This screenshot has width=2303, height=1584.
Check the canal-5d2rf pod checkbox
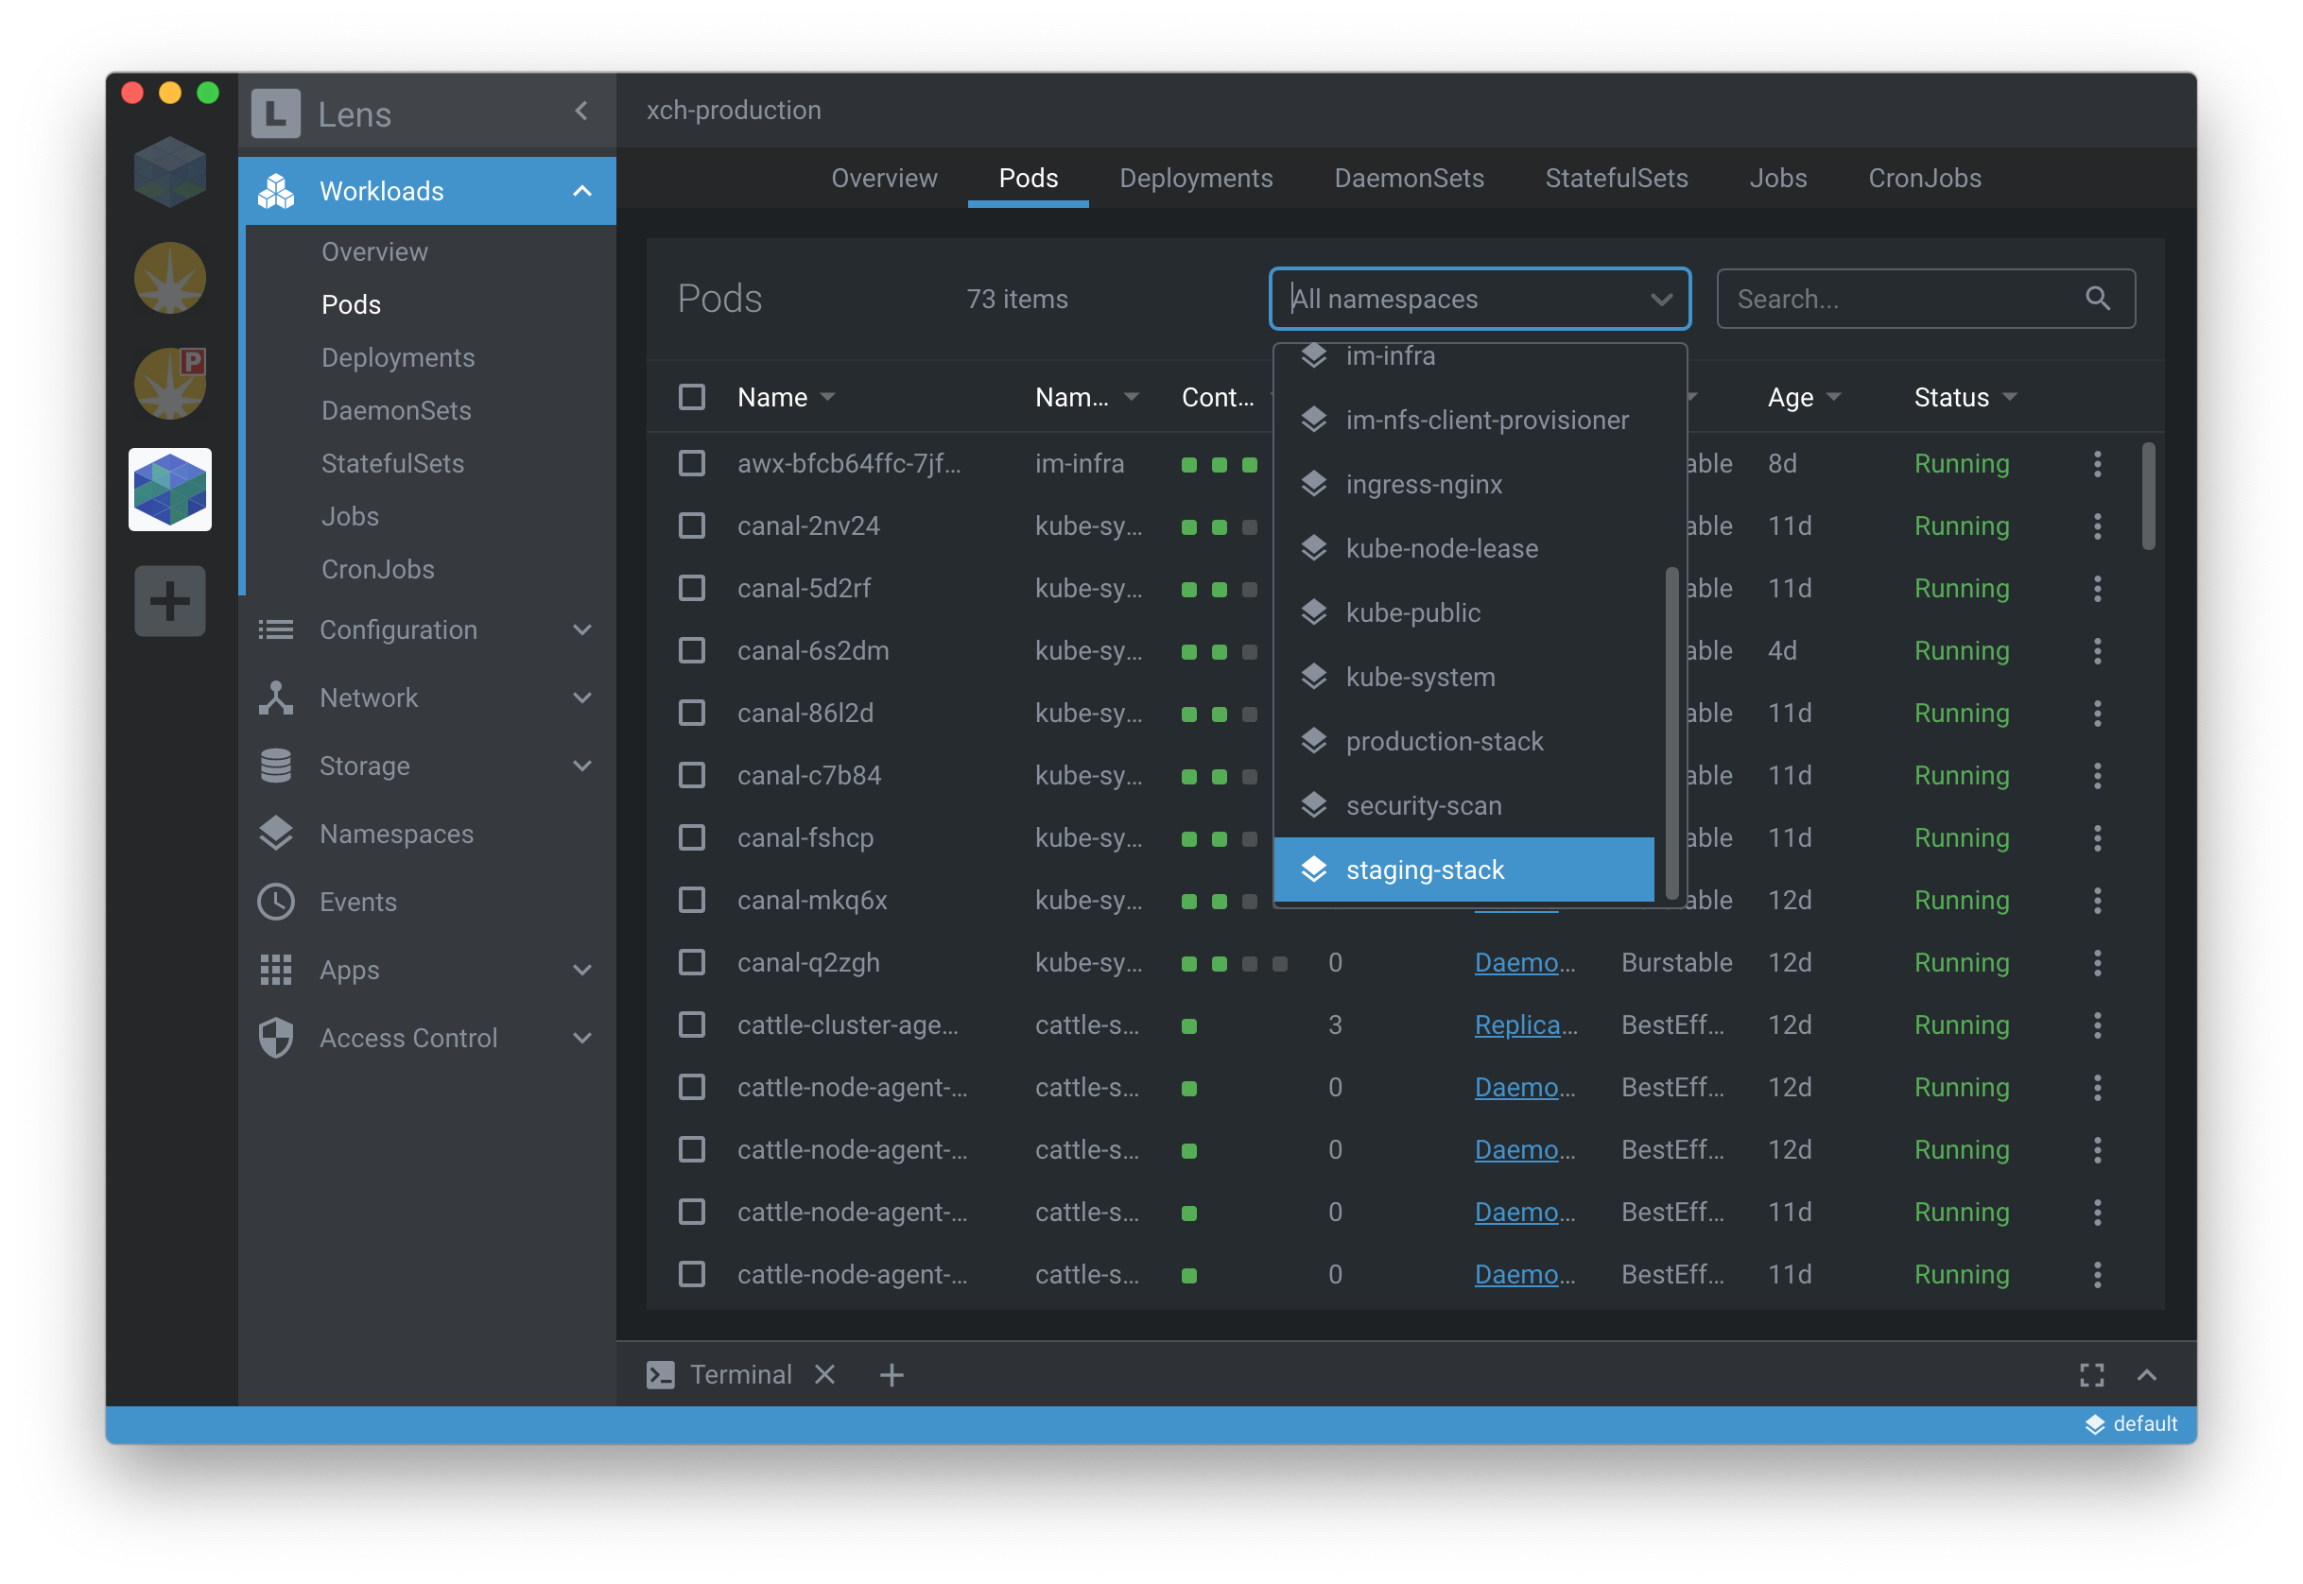point(692,589)
